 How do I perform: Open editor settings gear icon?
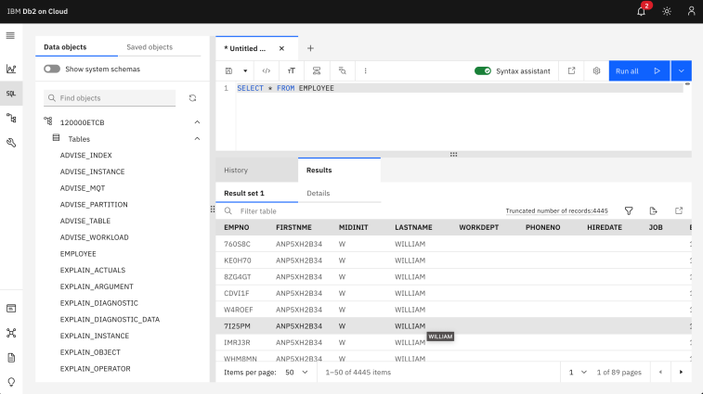click(597, 70)
